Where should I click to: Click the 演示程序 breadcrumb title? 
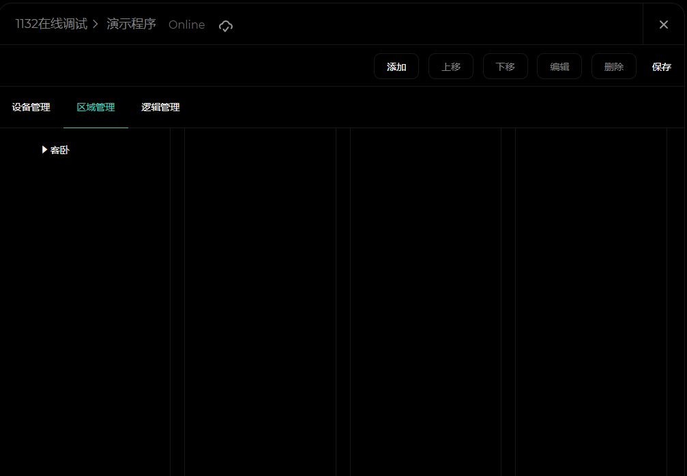click(x=132, y=24)
